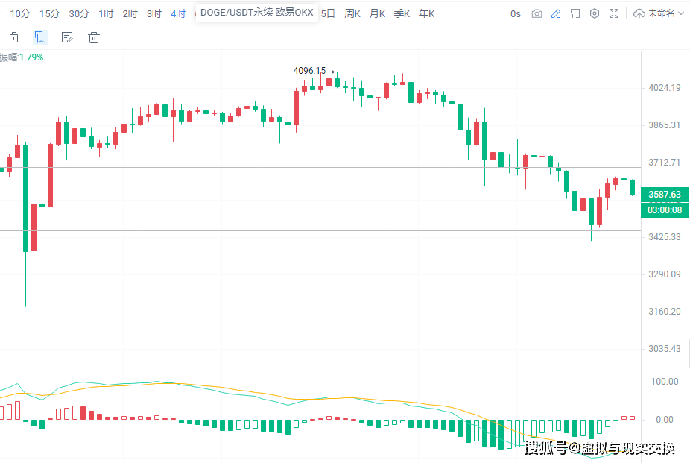690x463 pixels.
Task: Click the cloud upload icon
Action: [x=639, y=13]
